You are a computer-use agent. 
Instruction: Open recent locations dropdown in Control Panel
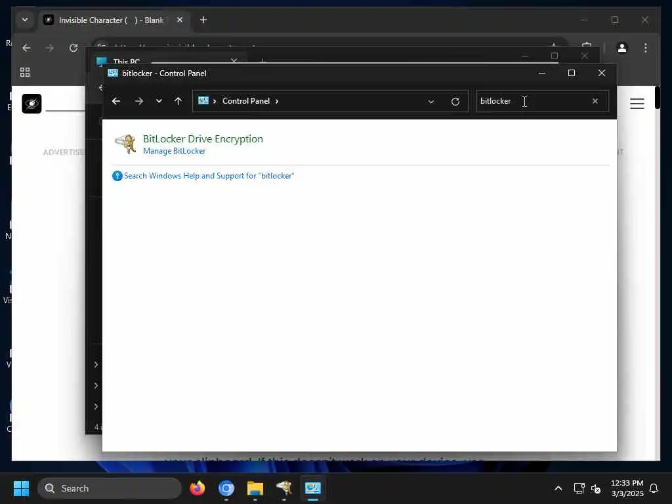pos(159,101)
